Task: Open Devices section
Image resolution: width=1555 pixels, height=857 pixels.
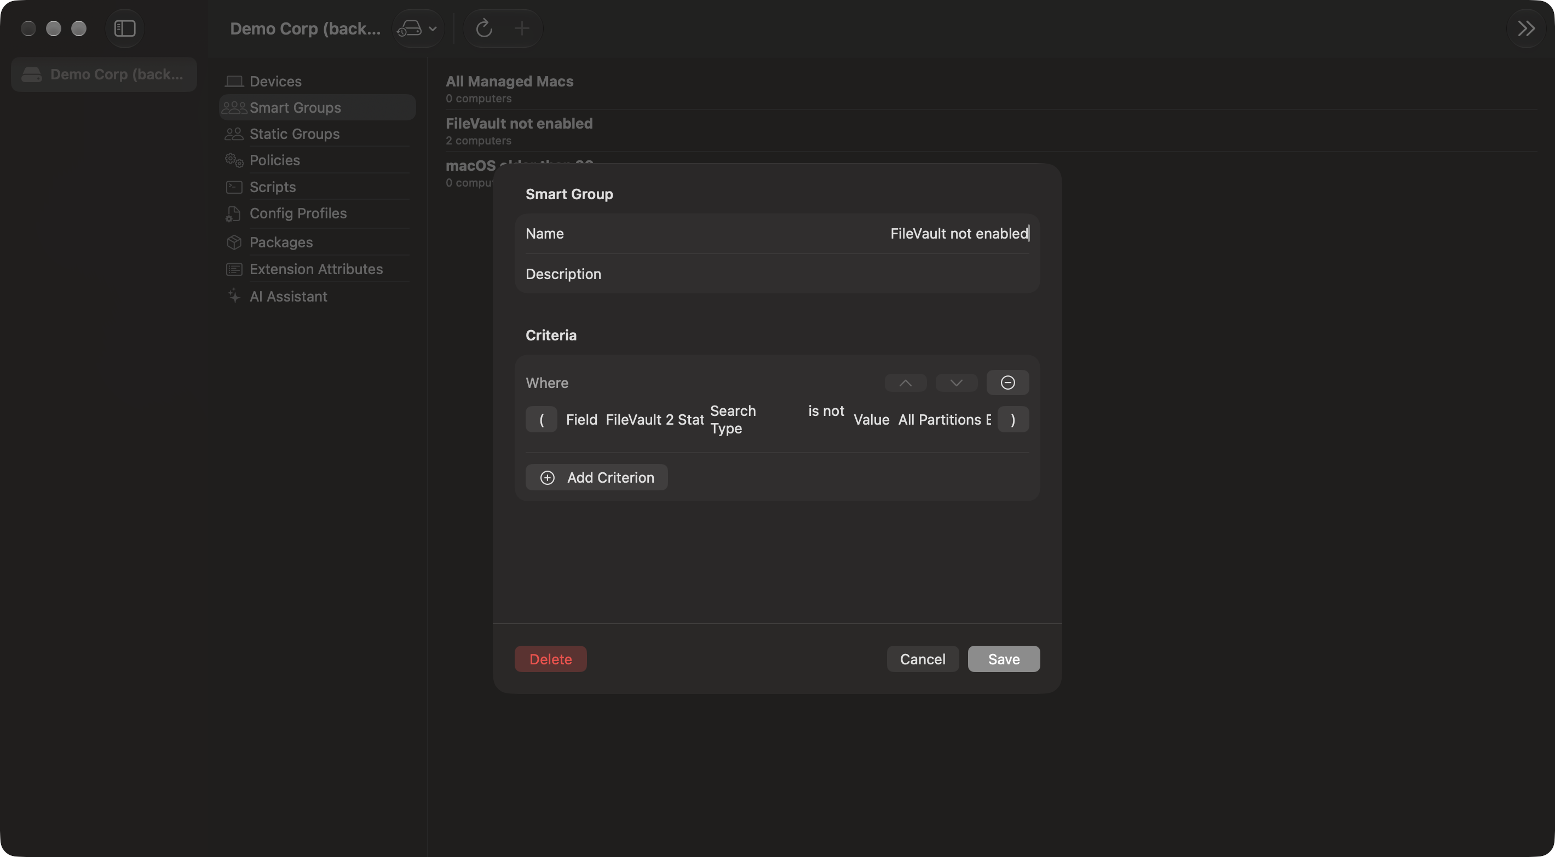Action: (317, 81)
